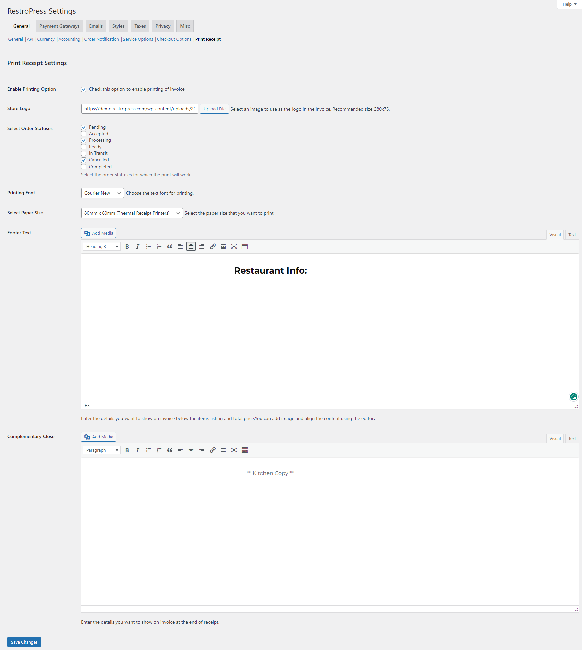
Task: Open the Insert Link tool in Complementary Close
Action: (213, 450)
